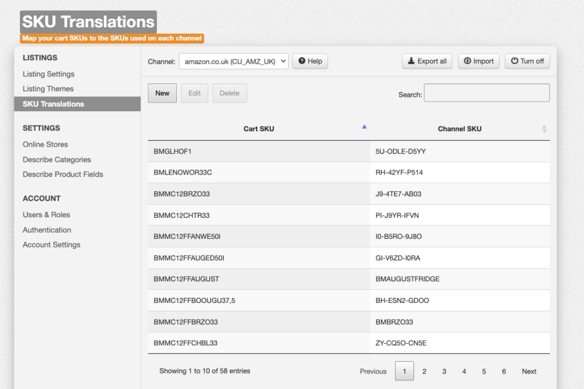
Task: Focus the Search input field
Action: tap(486, 93)
